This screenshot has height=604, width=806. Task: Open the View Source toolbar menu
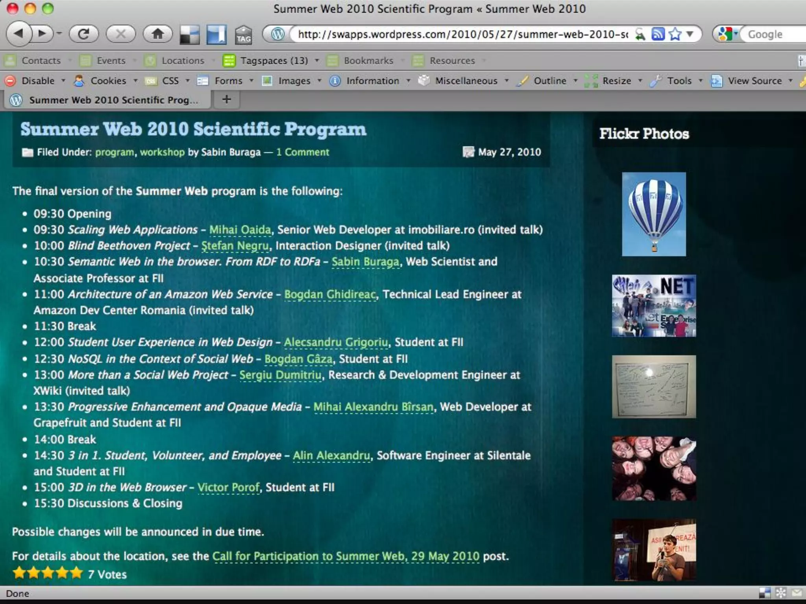point(754,81)
